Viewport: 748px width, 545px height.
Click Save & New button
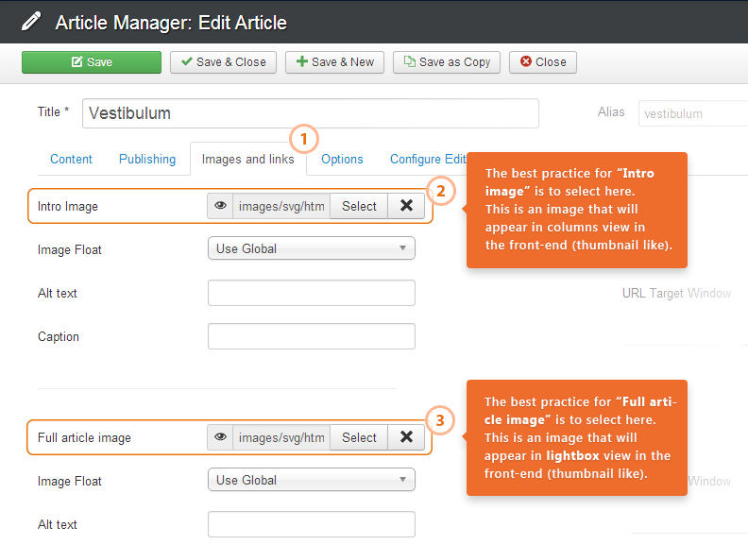(x=335, y=62)
